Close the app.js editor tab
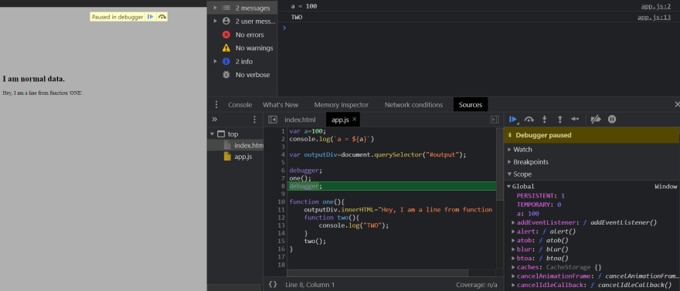This screenshot has width=680, height=291. pos(355,119)
